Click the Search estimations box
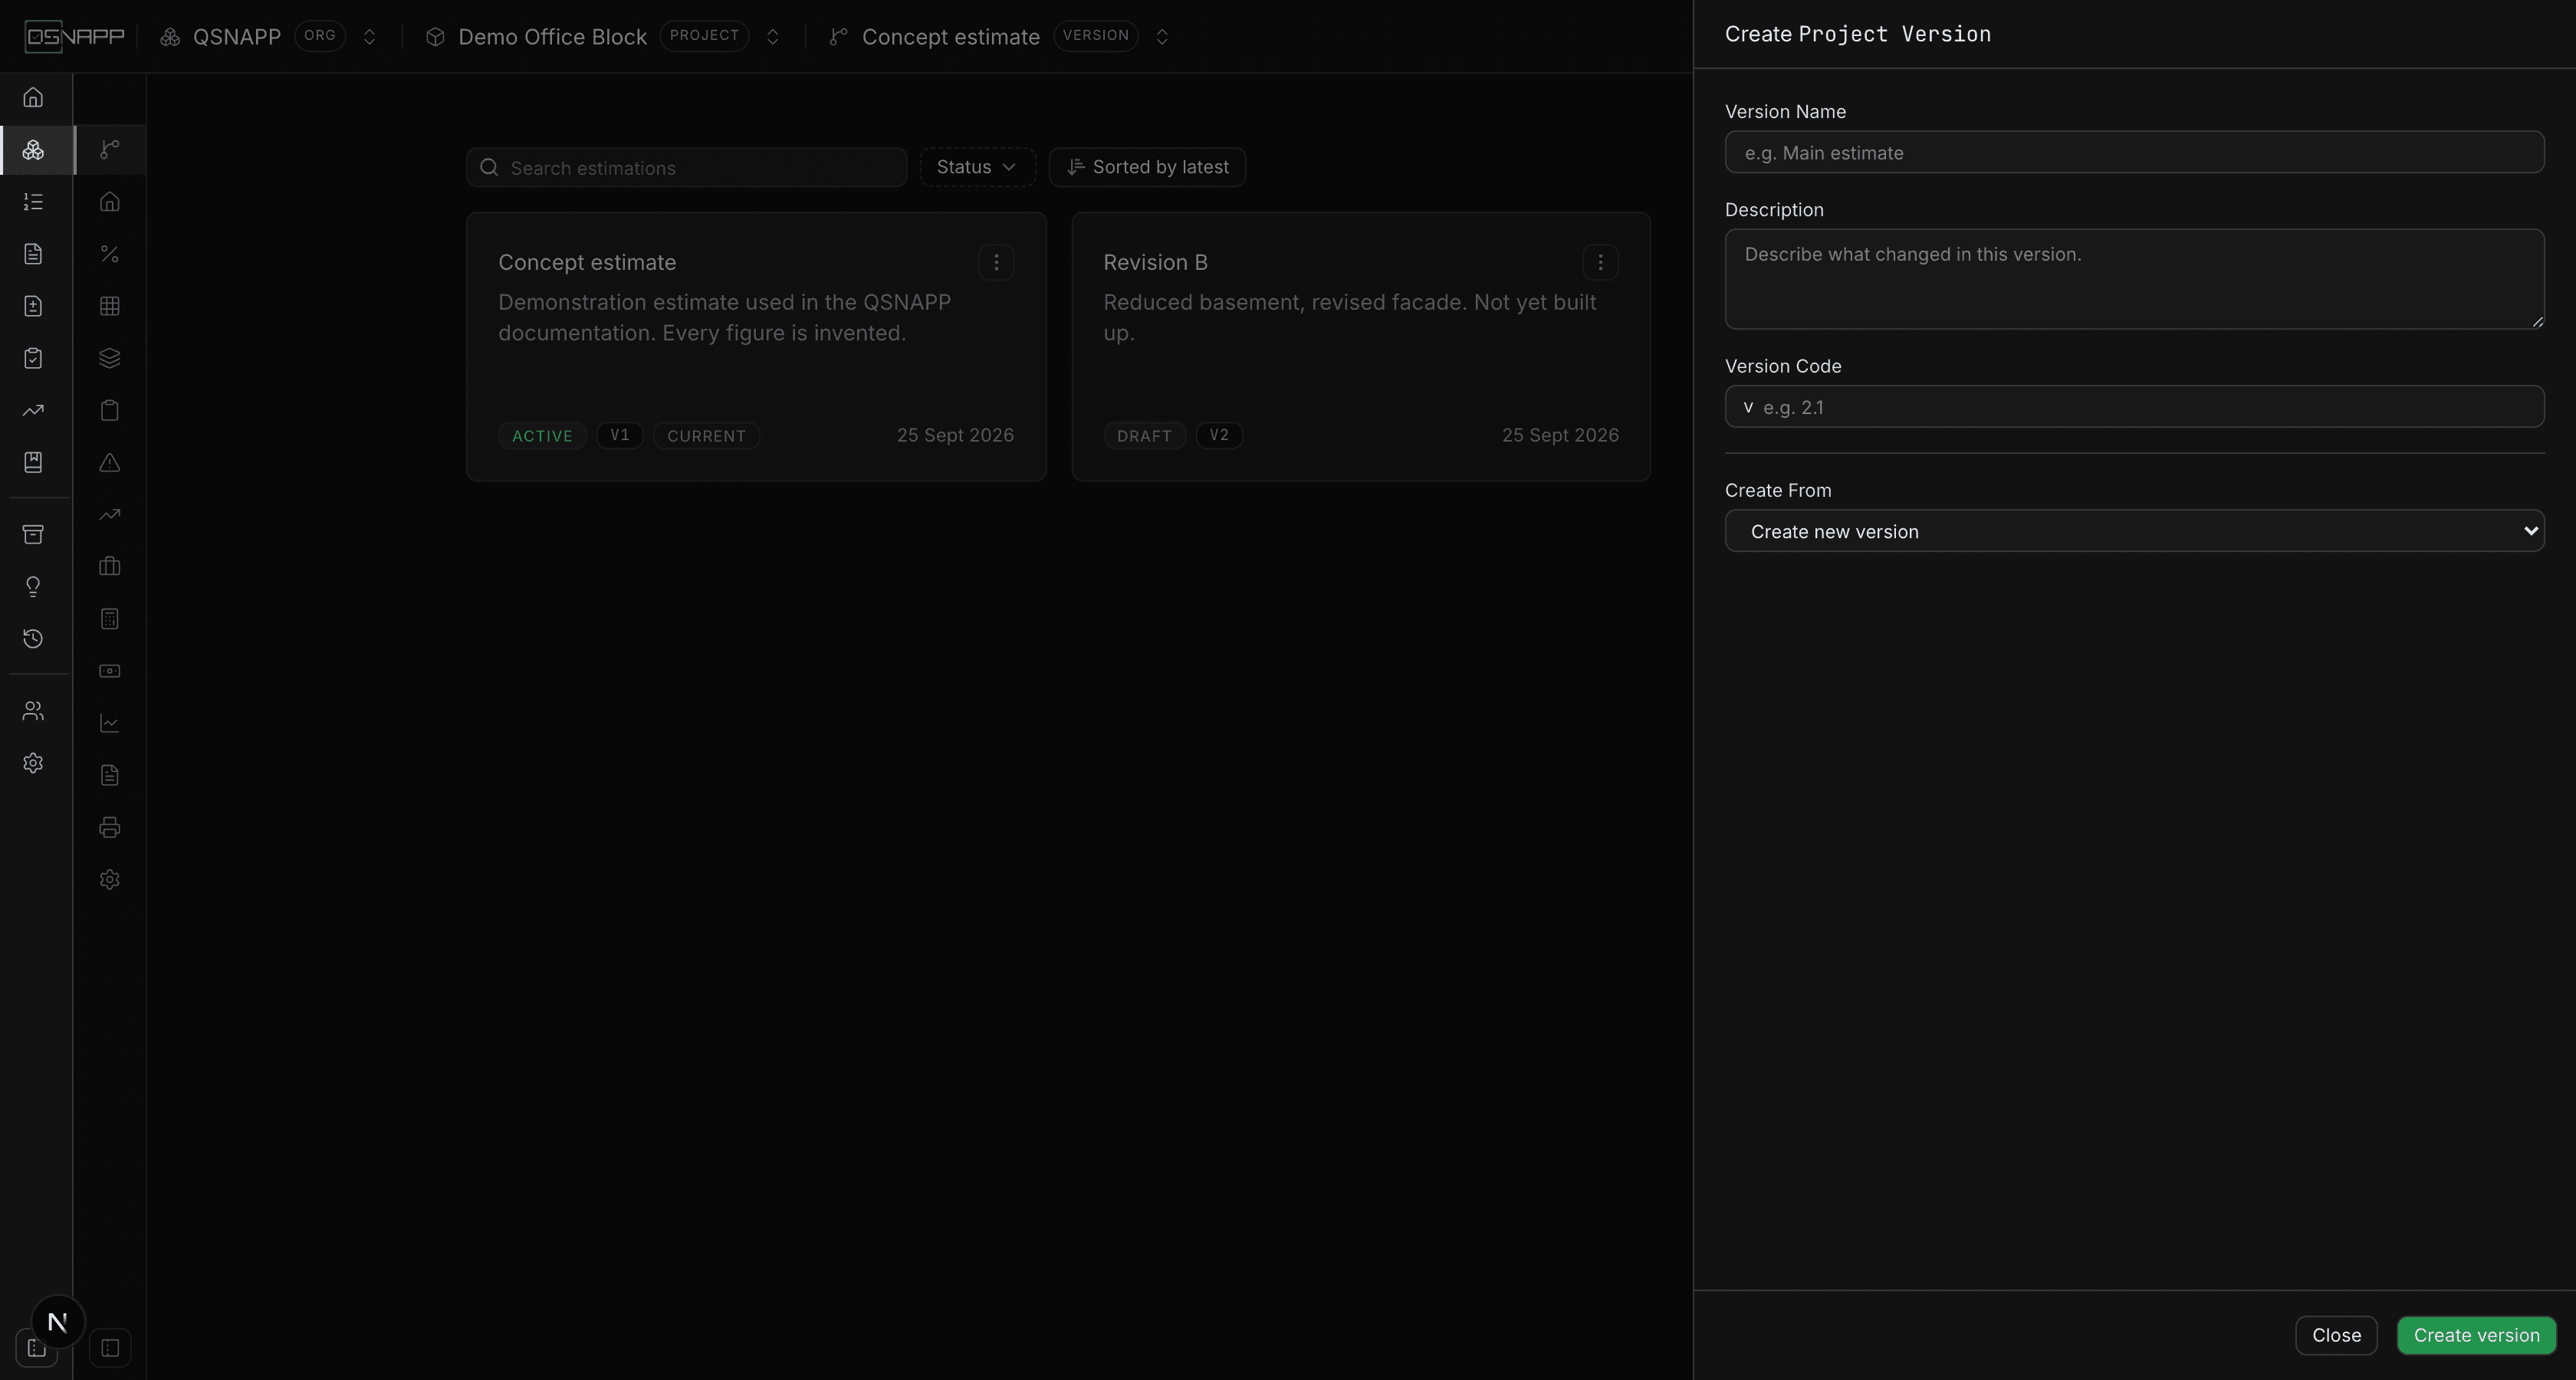The width and height of the screenshot is (2576, 1380). coord(686,167)
